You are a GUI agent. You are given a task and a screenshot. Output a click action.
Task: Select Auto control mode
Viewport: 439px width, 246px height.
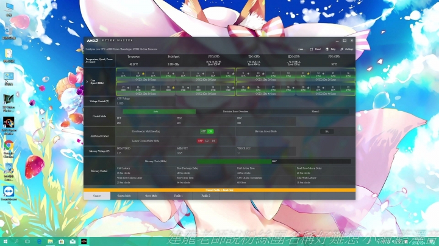click(159, 112)
